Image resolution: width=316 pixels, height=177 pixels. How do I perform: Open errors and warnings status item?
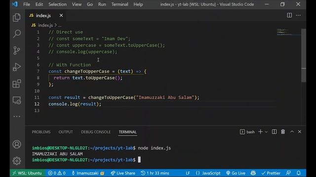tap(57, 173)
